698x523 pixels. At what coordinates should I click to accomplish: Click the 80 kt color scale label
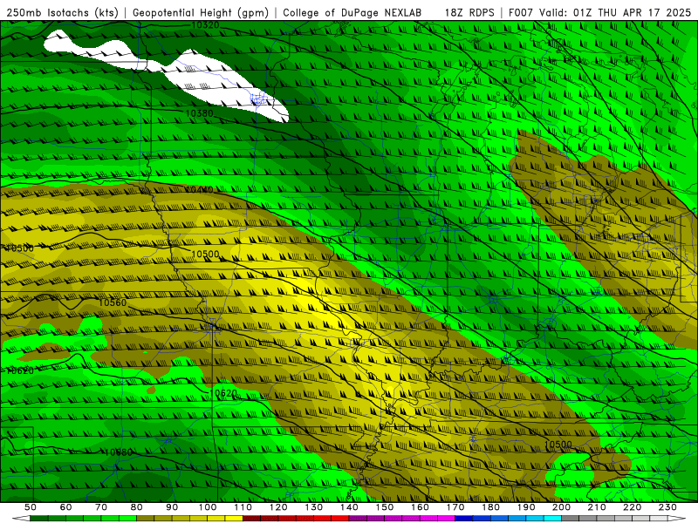[x=137, y=507]
